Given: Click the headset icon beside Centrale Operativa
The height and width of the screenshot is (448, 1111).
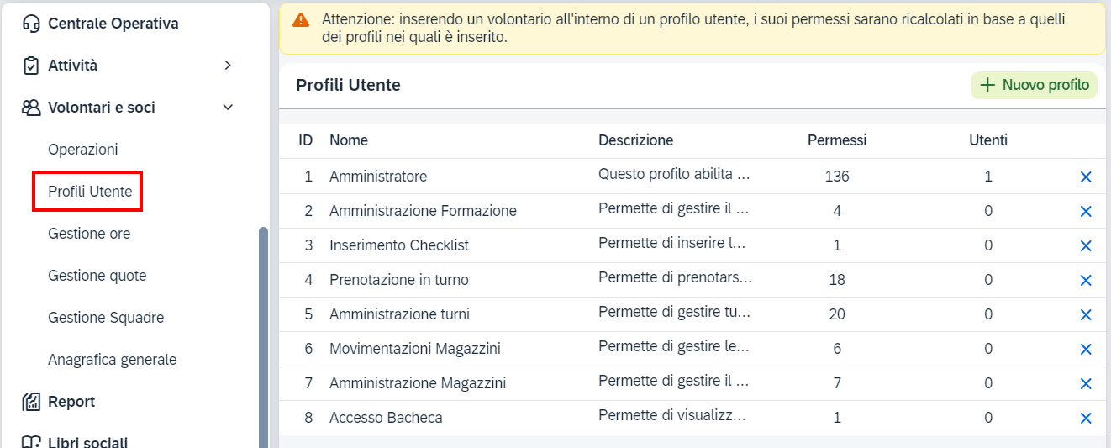Looking at the screenshot, I should [x=31, y=24].
